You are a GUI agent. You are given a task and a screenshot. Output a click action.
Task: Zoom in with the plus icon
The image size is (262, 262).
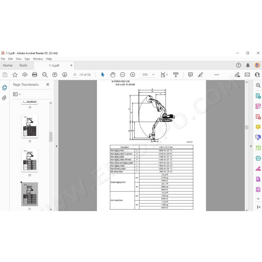(x=132, y=75)
